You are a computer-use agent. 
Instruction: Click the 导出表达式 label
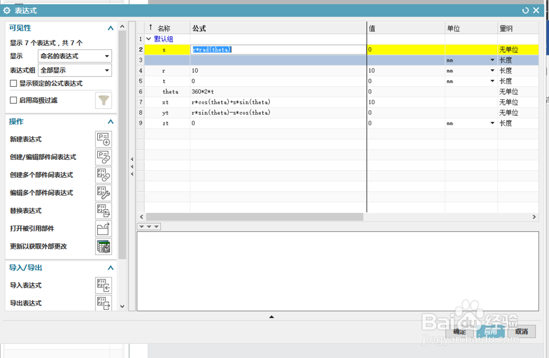[x=26, y=303]
